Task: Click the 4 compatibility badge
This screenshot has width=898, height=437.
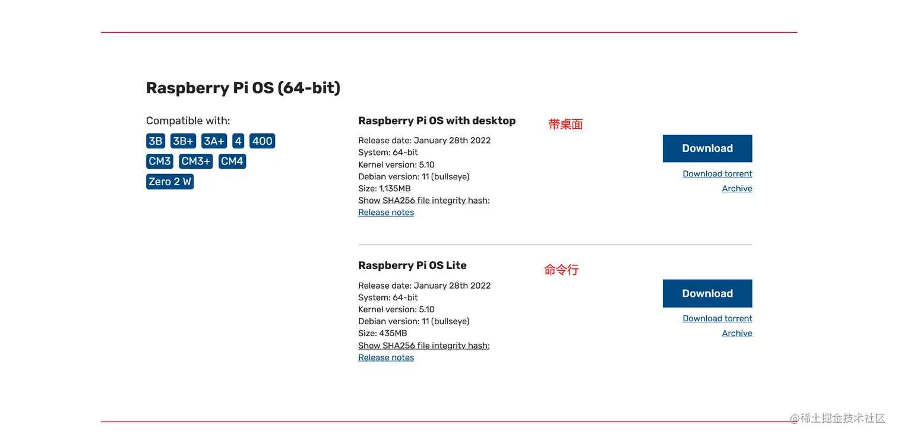Action: pyautogui.click(x=238, y=141)
